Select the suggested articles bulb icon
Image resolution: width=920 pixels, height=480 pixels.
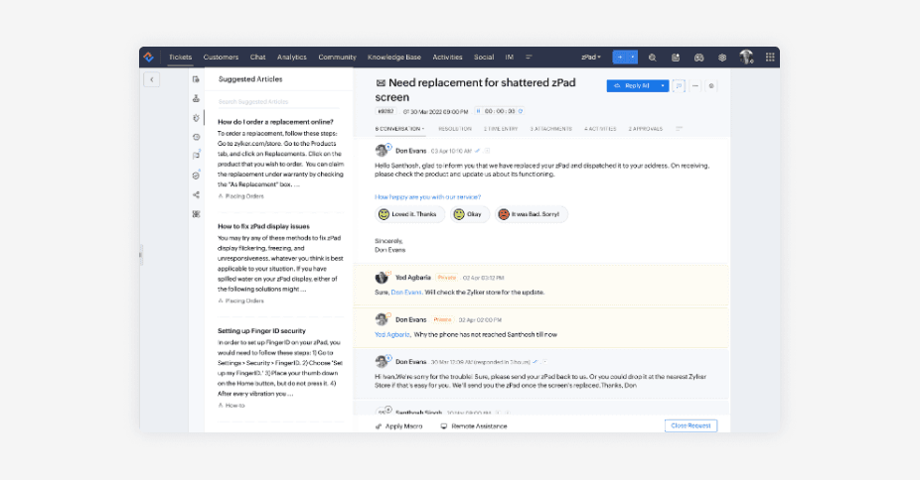196,118
